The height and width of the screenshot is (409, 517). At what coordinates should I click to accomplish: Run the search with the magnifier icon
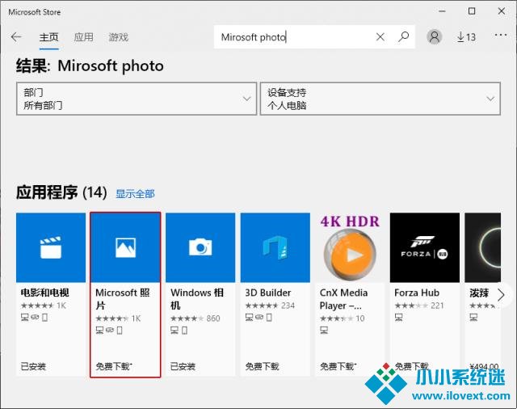(403, 37)
